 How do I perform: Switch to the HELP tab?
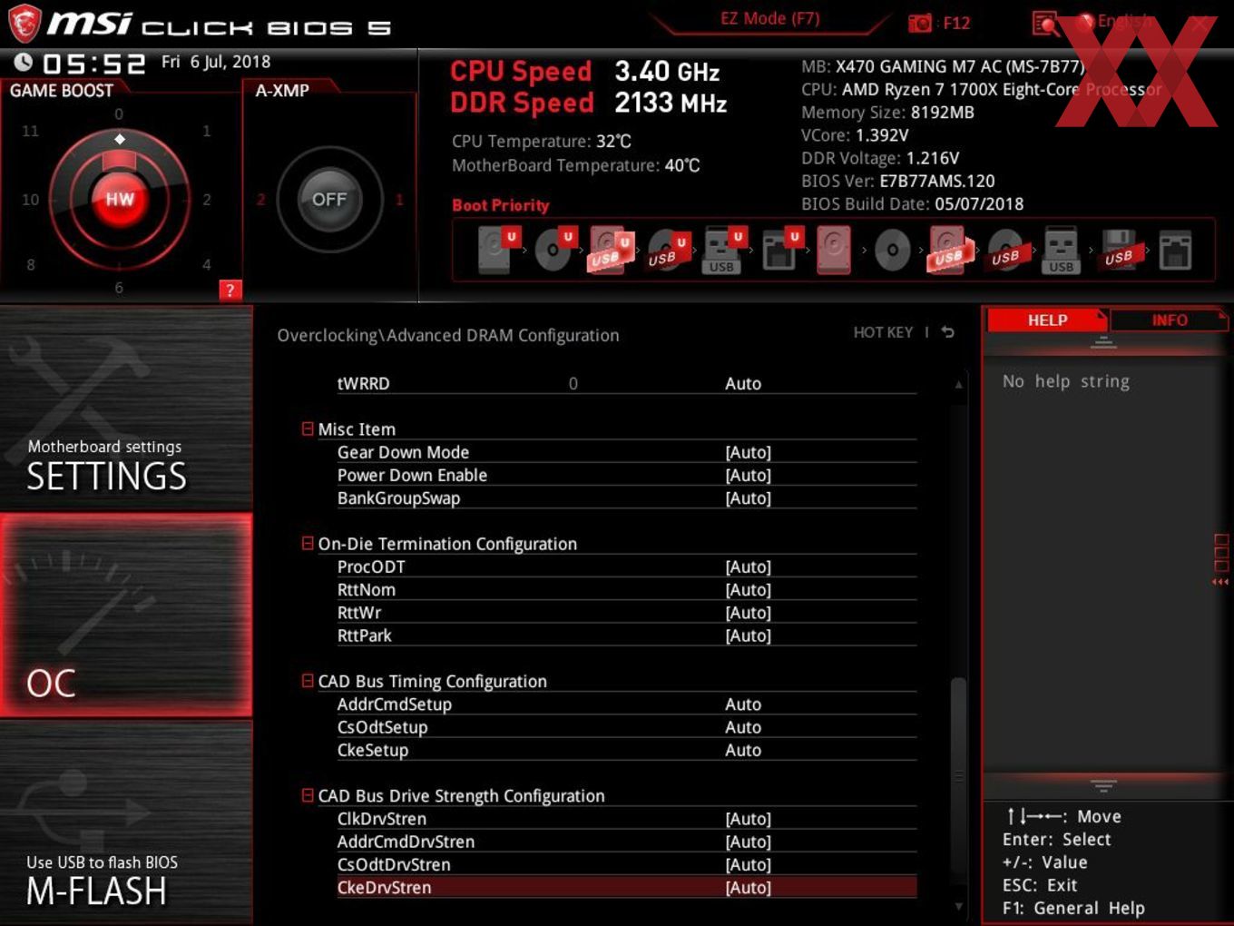point(1047,320)
